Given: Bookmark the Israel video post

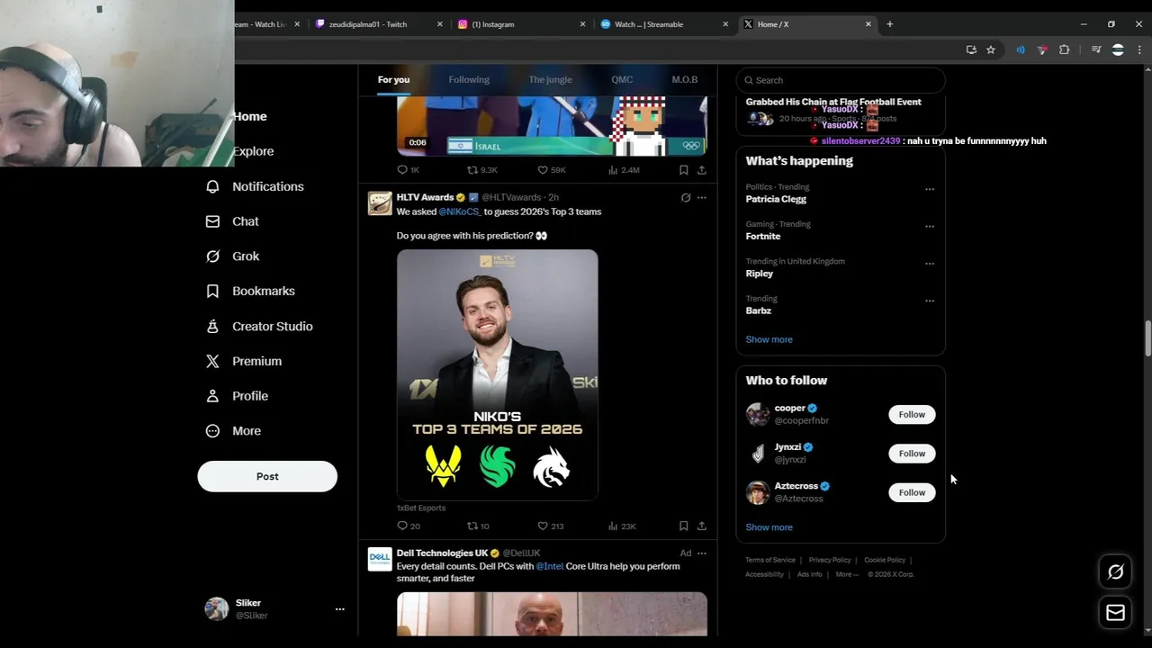Looking at the screenshot, I should coord(684,170).
